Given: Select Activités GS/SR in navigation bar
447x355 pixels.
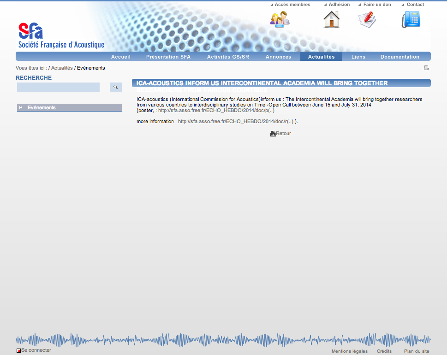Looking at the screenshot, I should point(228,57).
